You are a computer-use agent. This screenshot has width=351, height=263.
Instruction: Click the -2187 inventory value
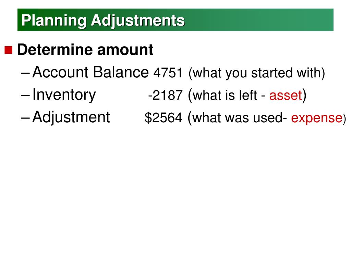(166, 95)
